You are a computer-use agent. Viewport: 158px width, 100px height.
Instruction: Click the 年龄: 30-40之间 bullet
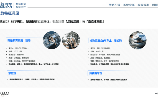click(97, 51)
